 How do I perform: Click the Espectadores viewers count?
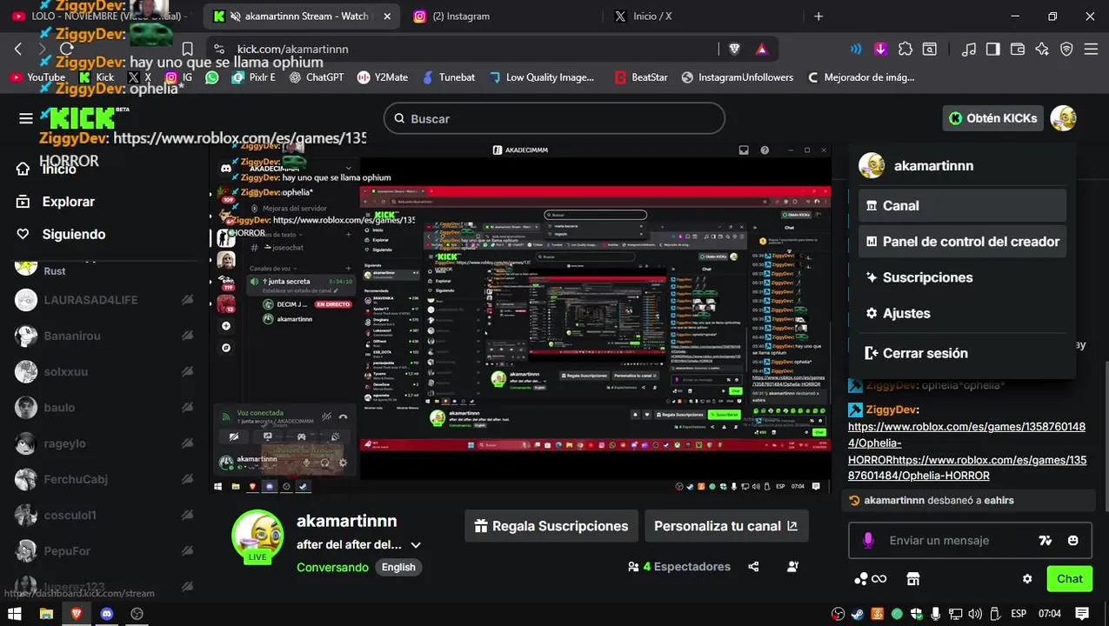pos(679,567)
